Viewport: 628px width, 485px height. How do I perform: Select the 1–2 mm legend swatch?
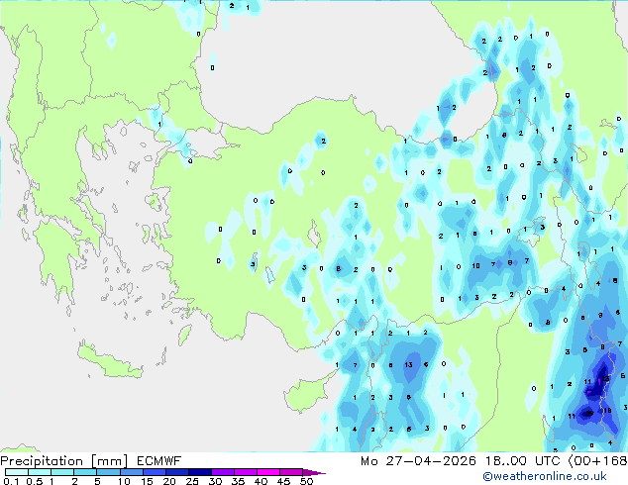(62, 472)
